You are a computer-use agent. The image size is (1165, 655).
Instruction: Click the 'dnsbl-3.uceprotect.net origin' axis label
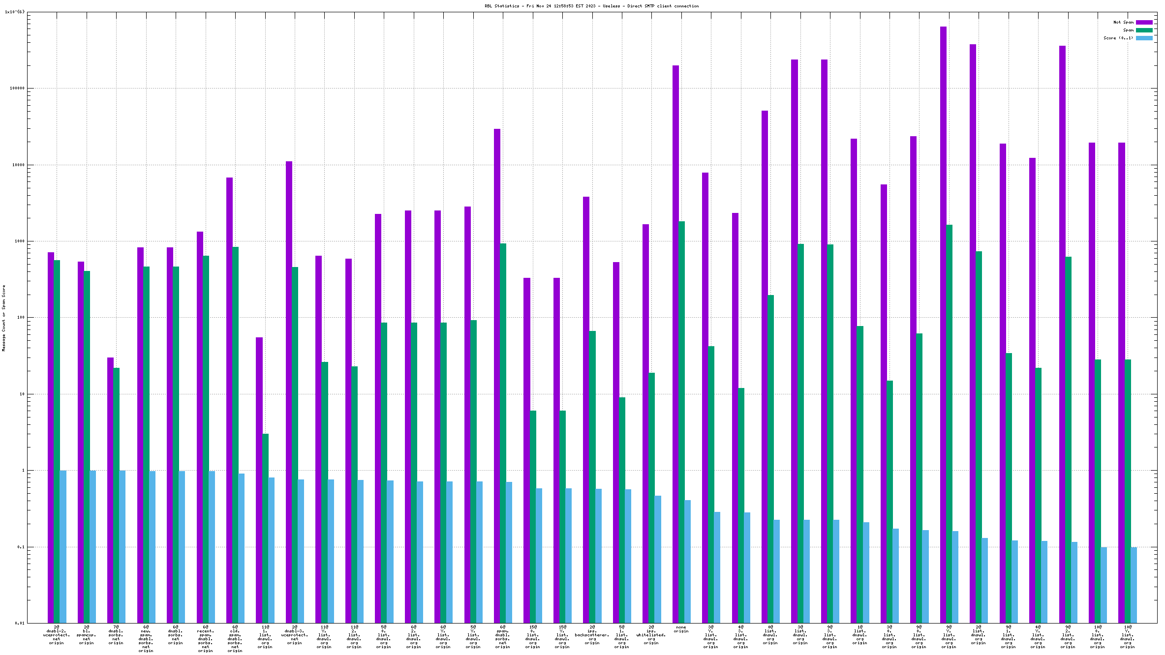(294, 635)
